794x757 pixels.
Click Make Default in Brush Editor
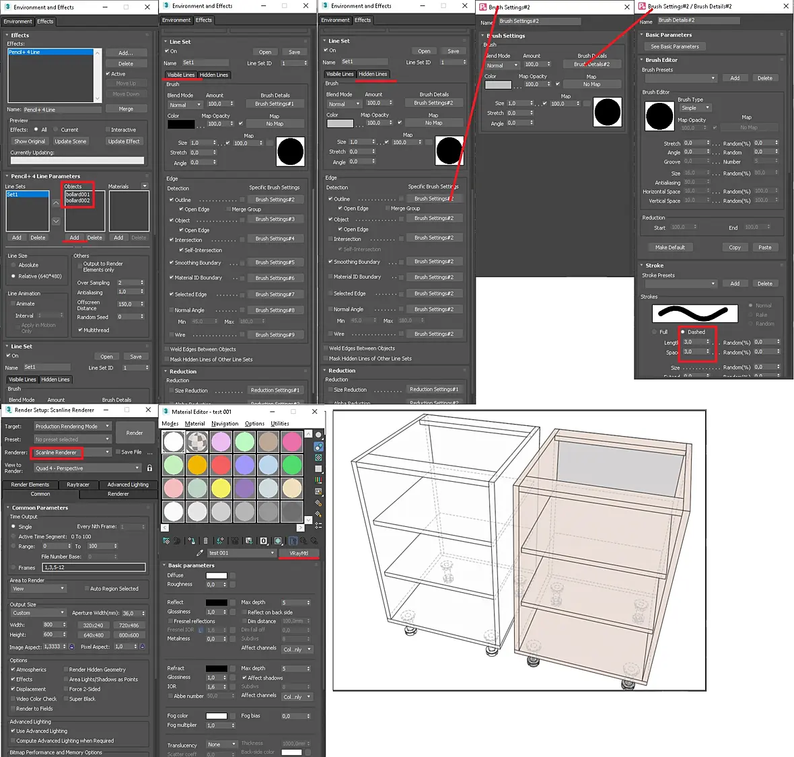670,247
